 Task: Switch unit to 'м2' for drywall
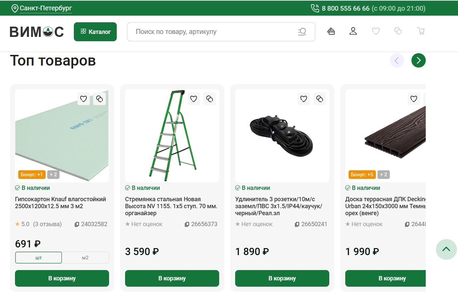[85, 258]
